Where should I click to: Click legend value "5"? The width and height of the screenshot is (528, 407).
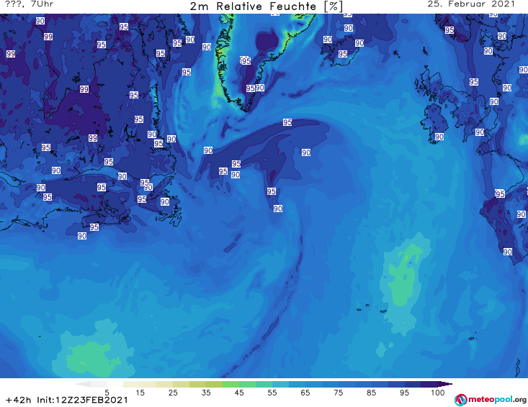[107, 393]
